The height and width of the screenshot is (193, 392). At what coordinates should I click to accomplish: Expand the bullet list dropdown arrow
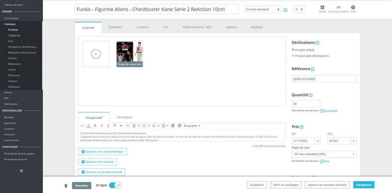149,126
